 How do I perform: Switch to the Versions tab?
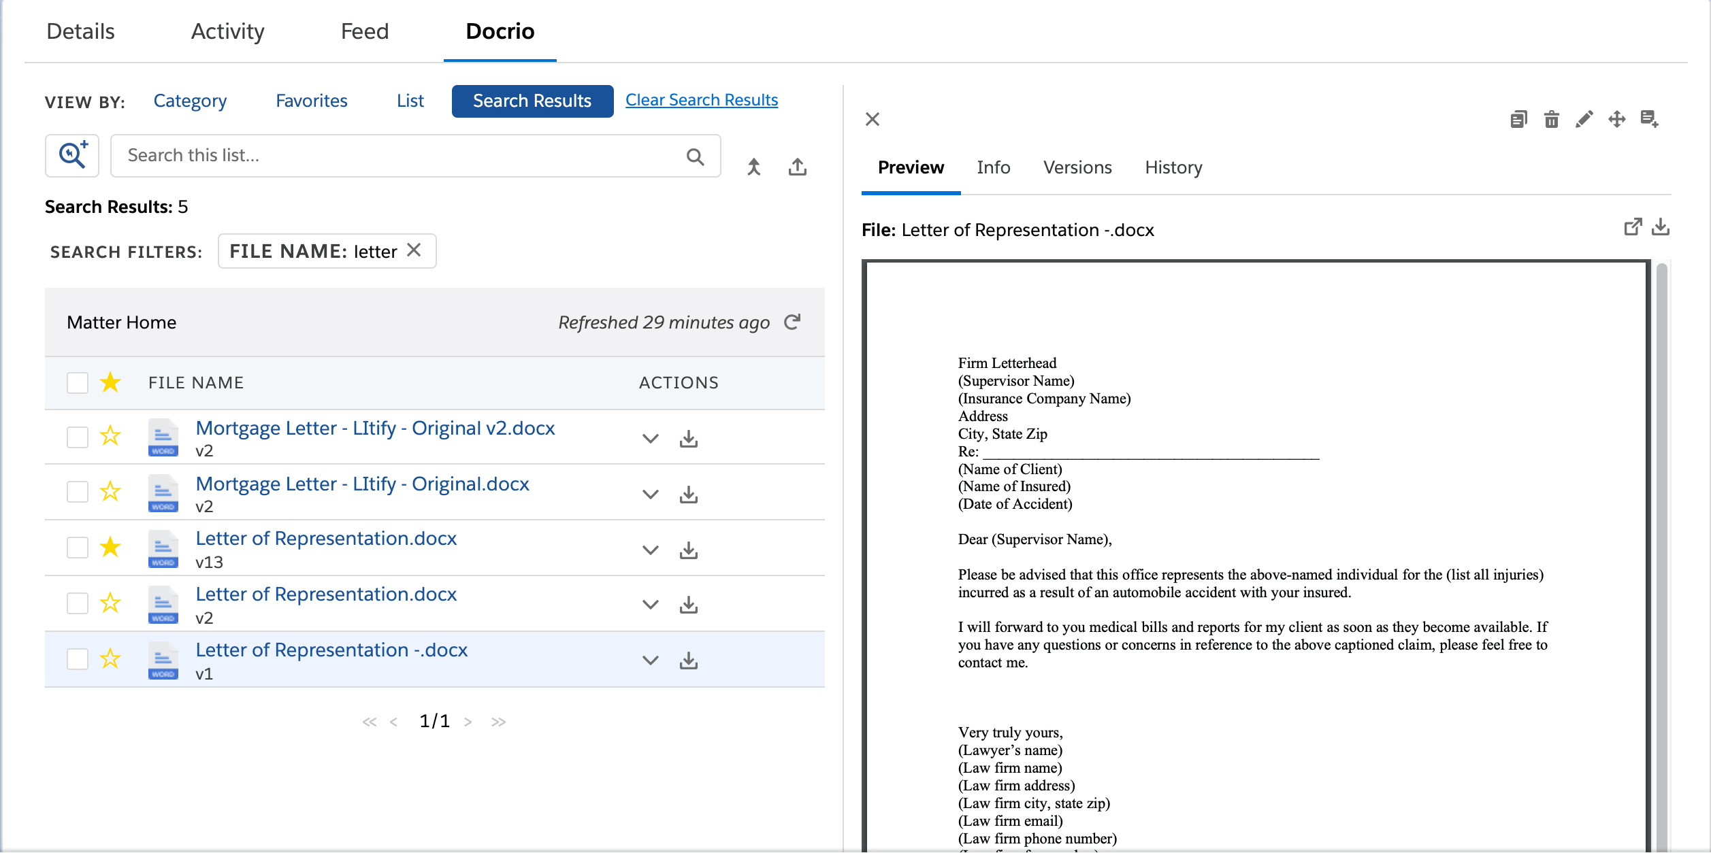[x=1077, y=167]
